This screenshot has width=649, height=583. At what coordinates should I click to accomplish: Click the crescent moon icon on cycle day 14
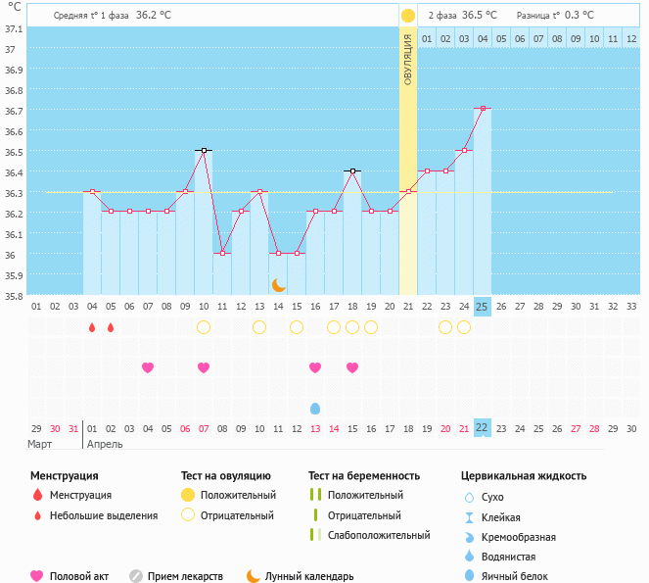pos(279,284)
